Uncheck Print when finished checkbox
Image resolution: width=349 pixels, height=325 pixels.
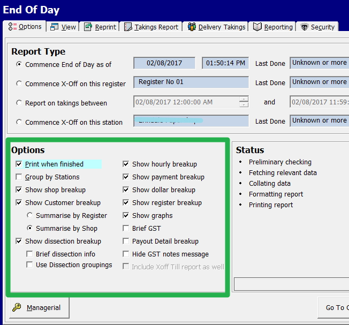(x=19, y=164)
